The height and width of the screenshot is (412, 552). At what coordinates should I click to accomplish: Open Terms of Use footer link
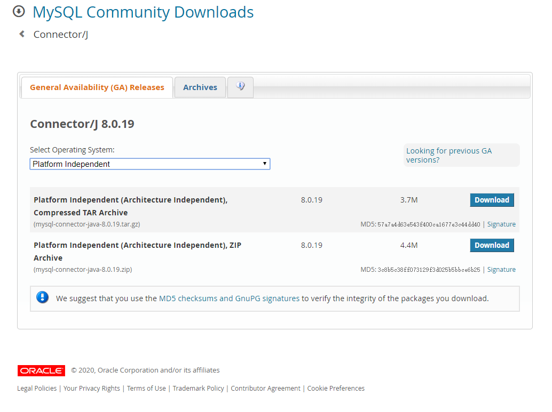click(146, 388)
